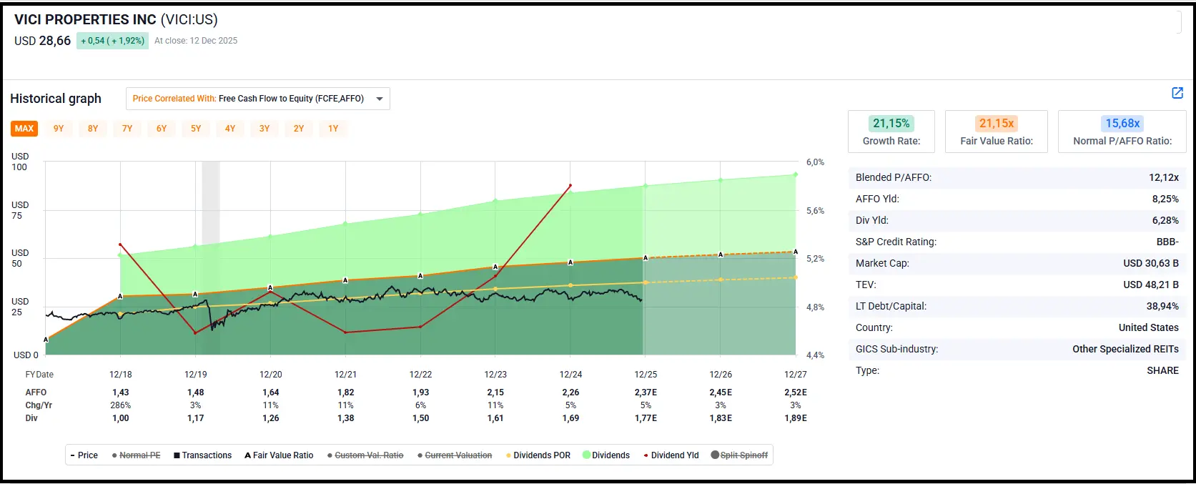Click 12/24 dividend yield peak point
Image resolution: width=1196 pixels, height=484 pixels.
pos(570,186)
